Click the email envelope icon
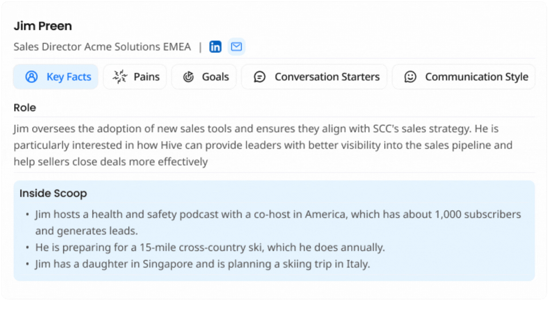 [x=236, y=47]
